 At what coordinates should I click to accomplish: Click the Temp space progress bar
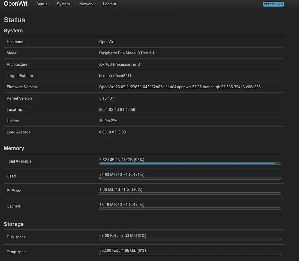click(x=190, y=254)
